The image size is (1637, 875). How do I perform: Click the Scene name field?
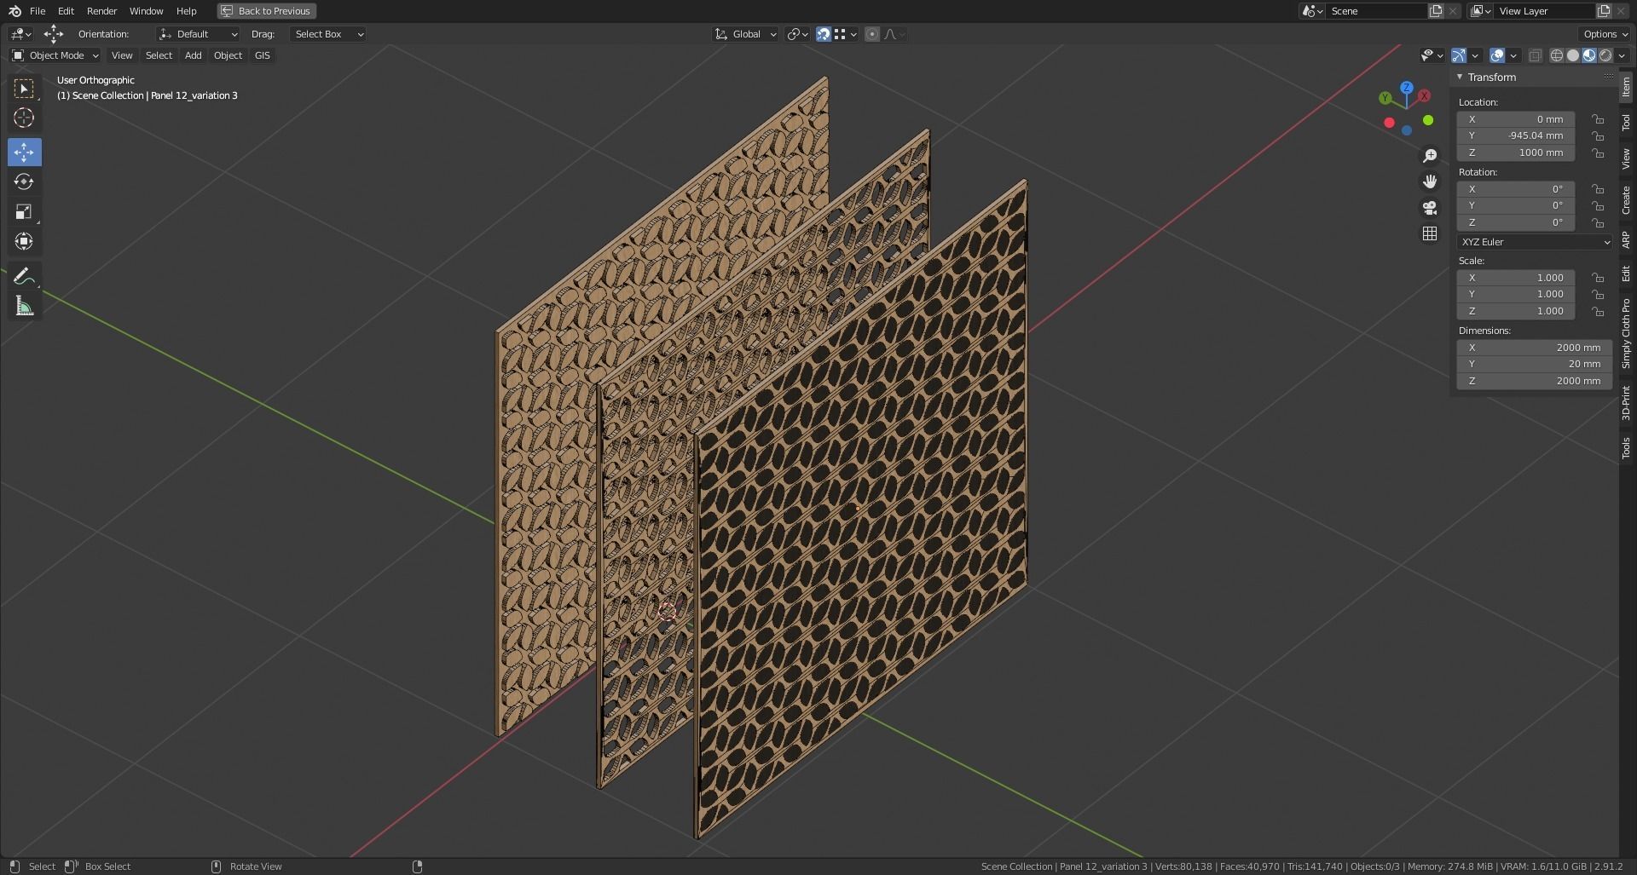pos(1376,11)
